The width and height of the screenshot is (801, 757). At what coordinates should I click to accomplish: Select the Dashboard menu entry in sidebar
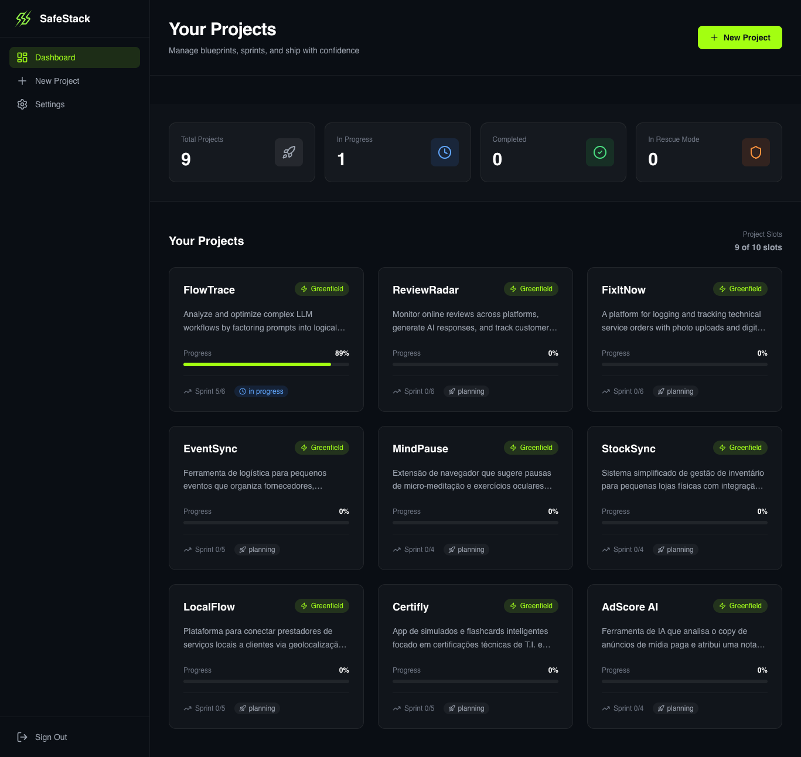tap(55, 57)
